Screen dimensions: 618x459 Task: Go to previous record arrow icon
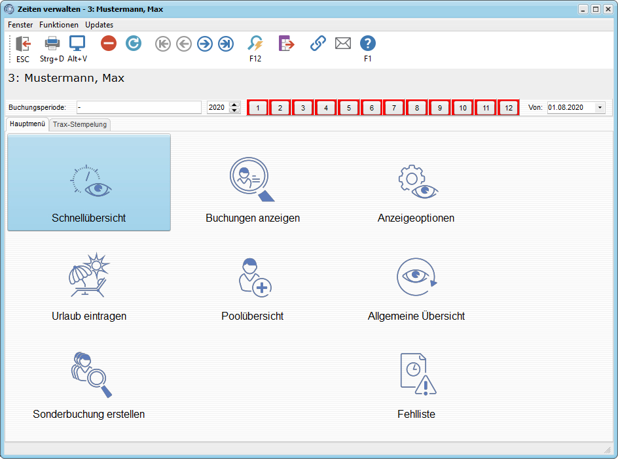[184, 44]
